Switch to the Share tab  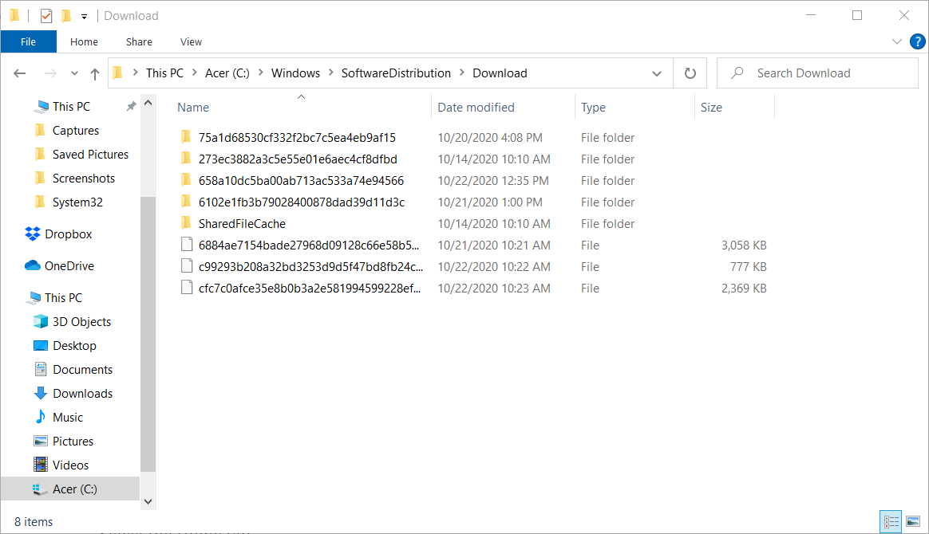pos(138,41)
